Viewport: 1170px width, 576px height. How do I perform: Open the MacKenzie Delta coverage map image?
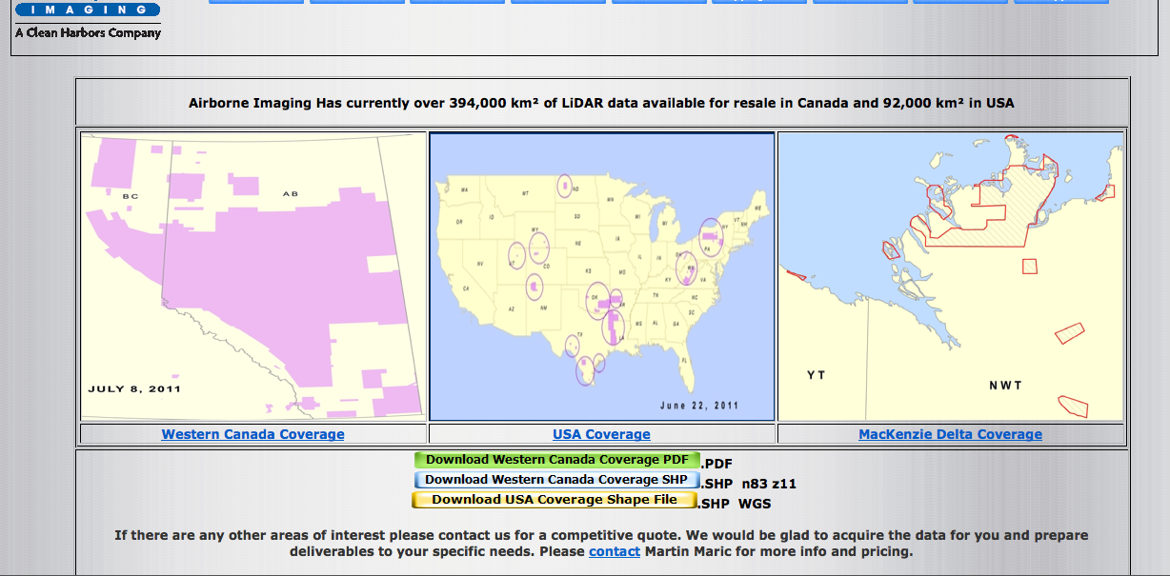pyautogui.click(x=951, y=276)
